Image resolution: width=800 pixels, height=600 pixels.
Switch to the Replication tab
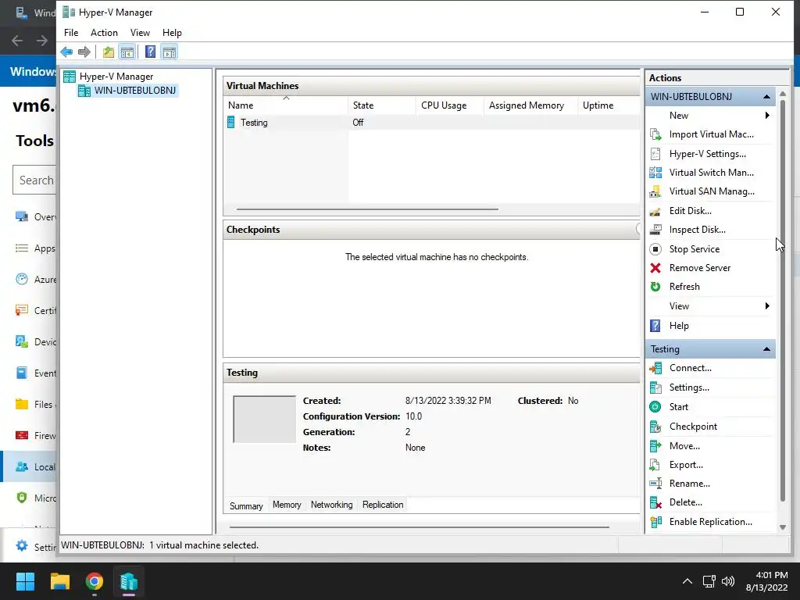[x=383, y=505]
